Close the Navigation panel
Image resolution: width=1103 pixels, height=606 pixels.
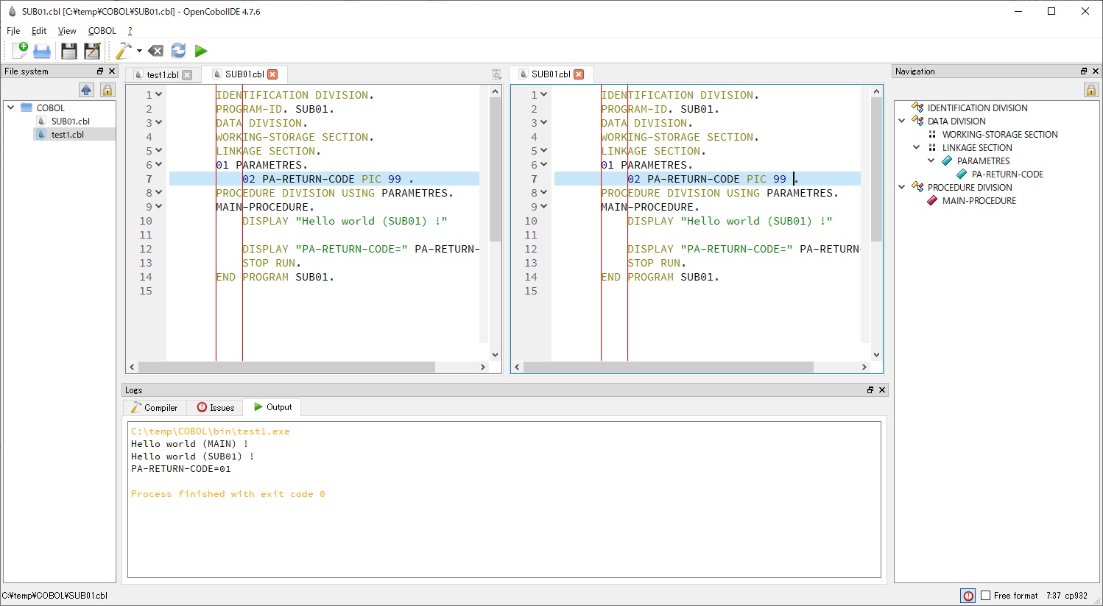click(1096, 71)
